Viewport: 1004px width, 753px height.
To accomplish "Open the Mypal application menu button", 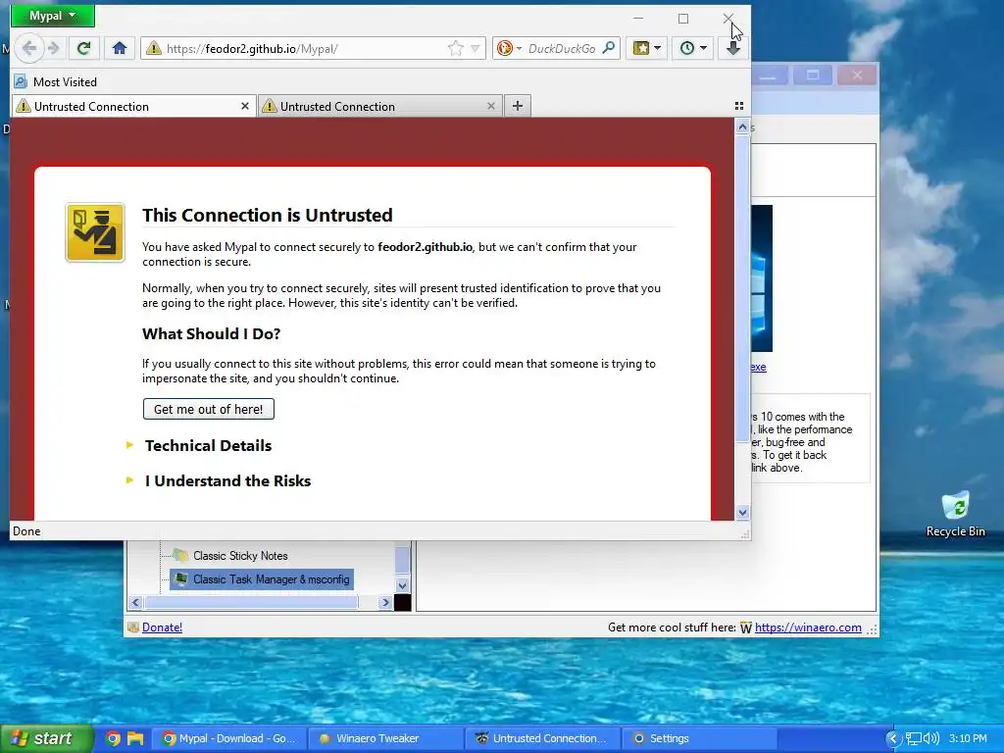I will tap(53, 16).
